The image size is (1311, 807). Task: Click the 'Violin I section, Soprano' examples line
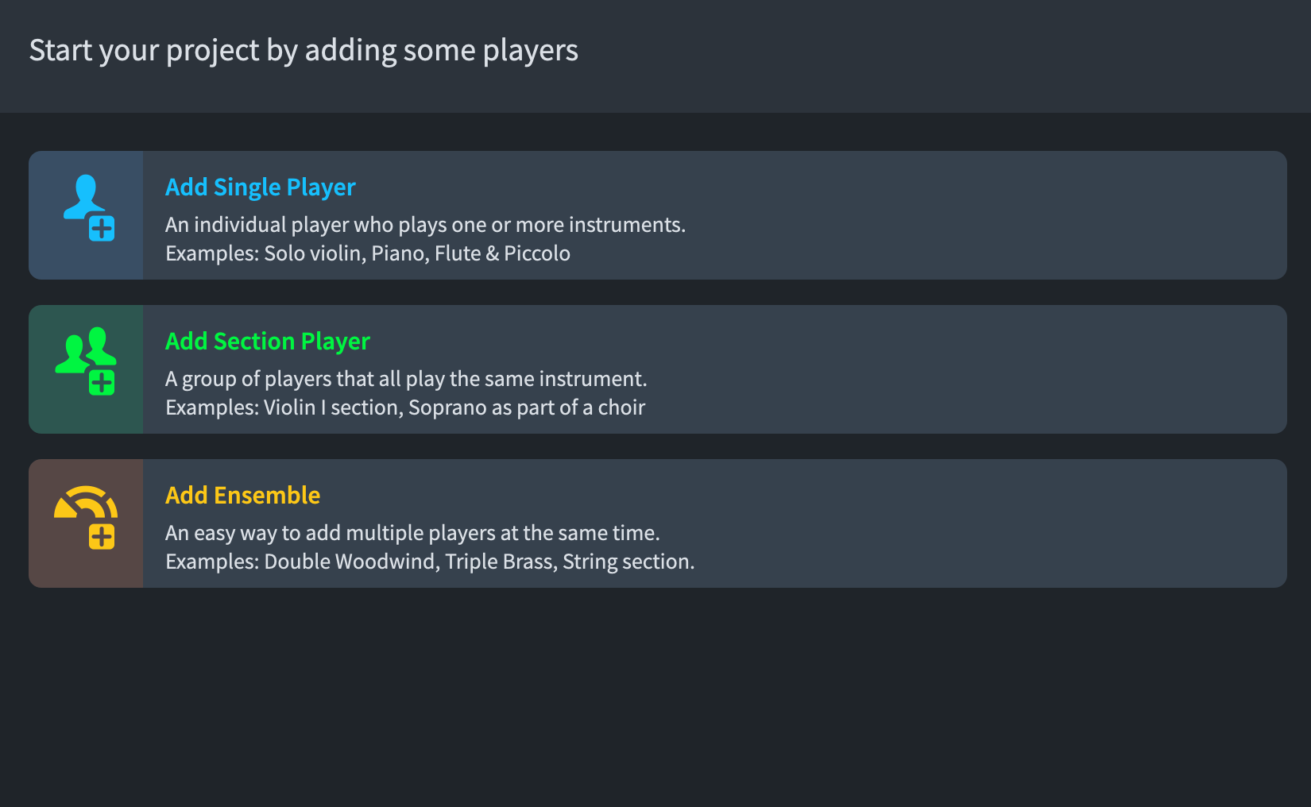tap(405, 407)
